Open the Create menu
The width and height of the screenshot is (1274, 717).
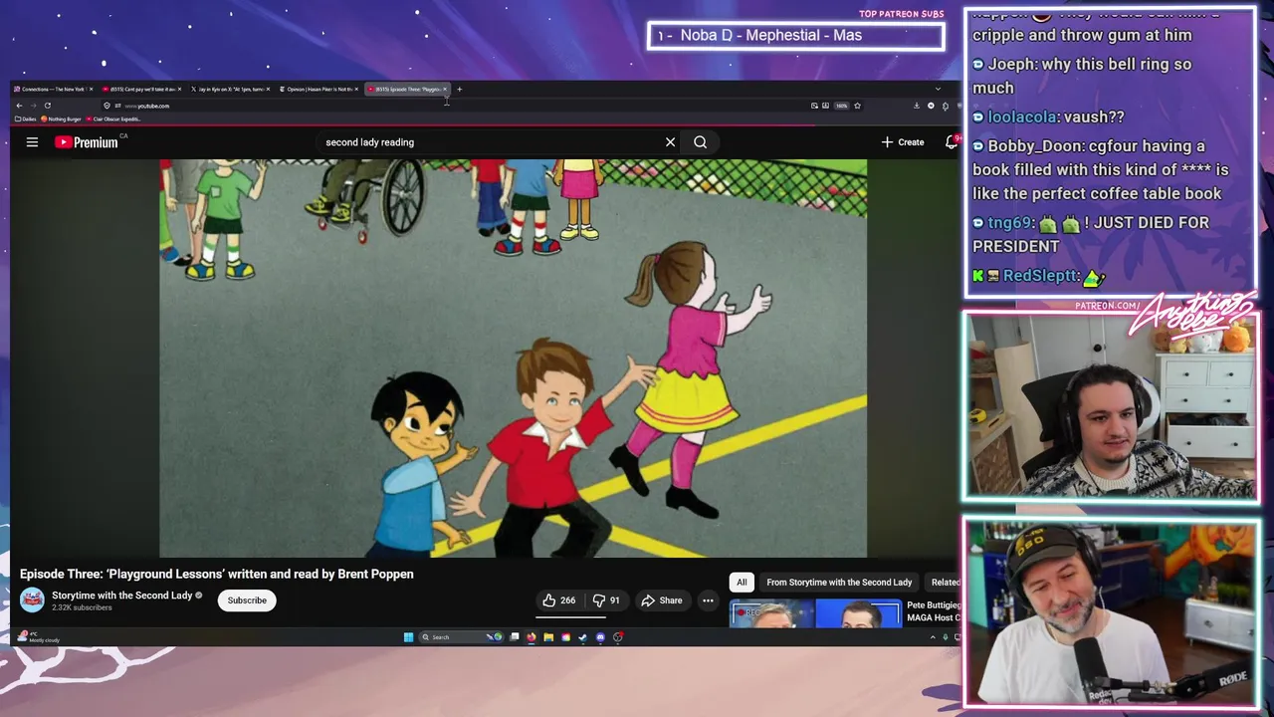click(903, 142)
